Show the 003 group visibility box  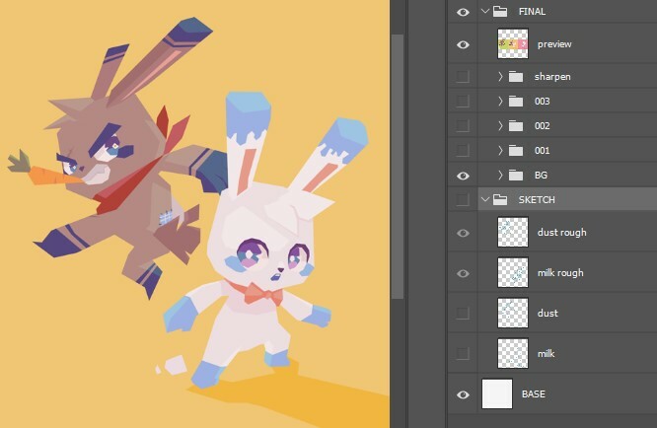point(463,102)
